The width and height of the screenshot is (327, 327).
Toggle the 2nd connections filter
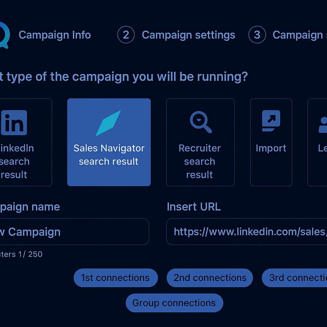[210, 278]
